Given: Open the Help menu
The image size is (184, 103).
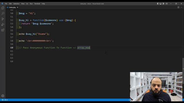Looking at the screenshot, I should click(x=43, y=4).
